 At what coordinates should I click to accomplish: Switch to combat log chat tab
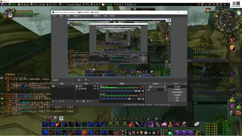(x=22, y=75)
